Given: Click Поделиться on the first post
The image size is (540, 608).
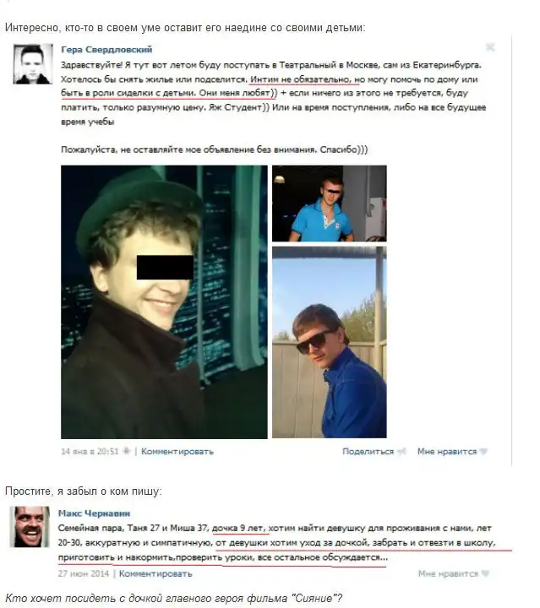Looking at the screenshot, I should pyautogui.click(x=368, y=451).
